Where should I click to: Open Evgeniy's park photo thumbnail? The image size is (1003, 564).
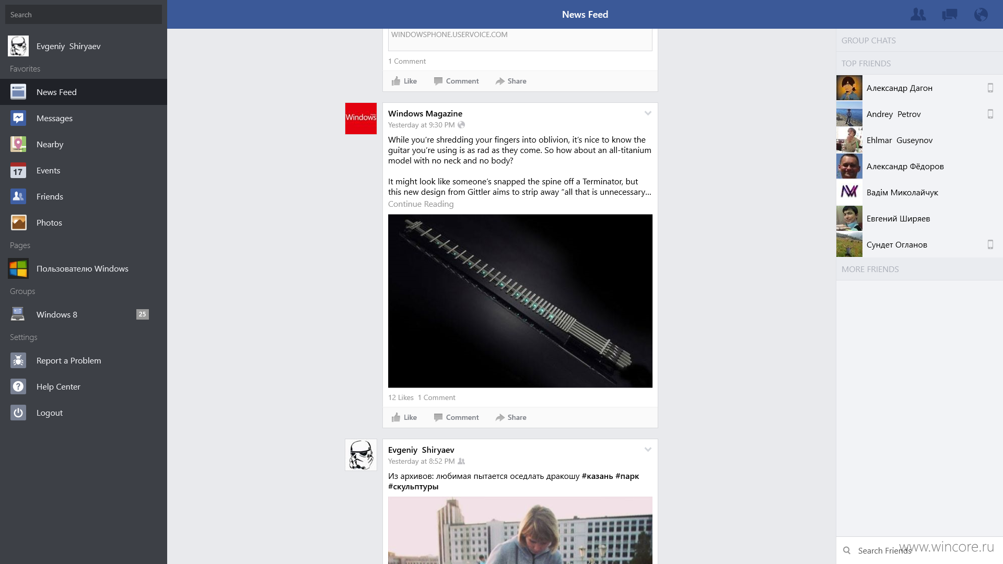click(520, 530)
